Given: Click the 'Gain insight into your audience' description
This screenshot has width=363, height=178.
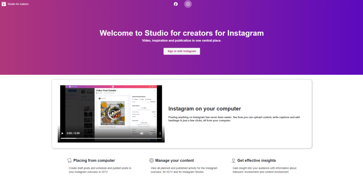Looking at the screenshot, I should coord(264,170).
